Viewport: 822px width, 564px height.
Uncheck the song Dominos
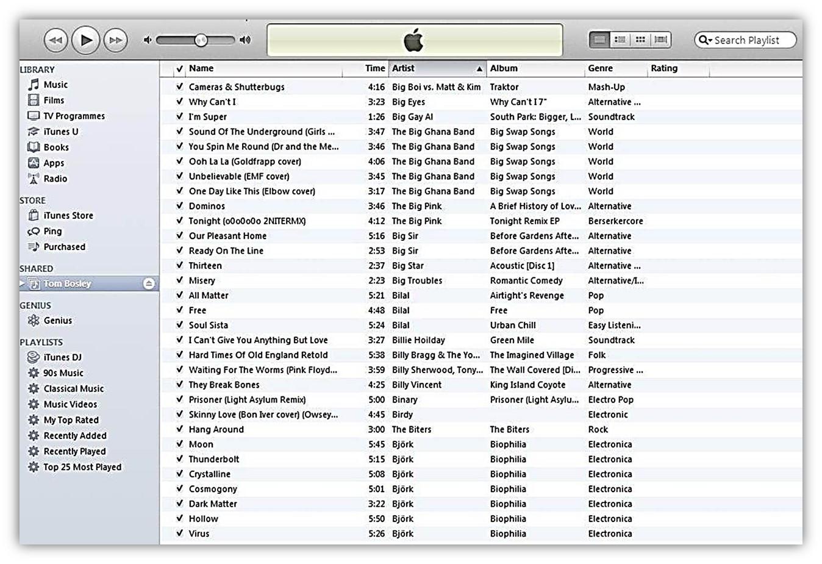(x=179, y=206)
